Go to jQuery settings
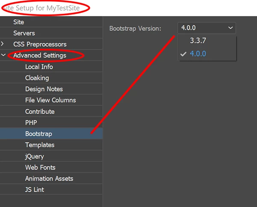This screenshot has width=257, height=207. (x=51, y=156)
